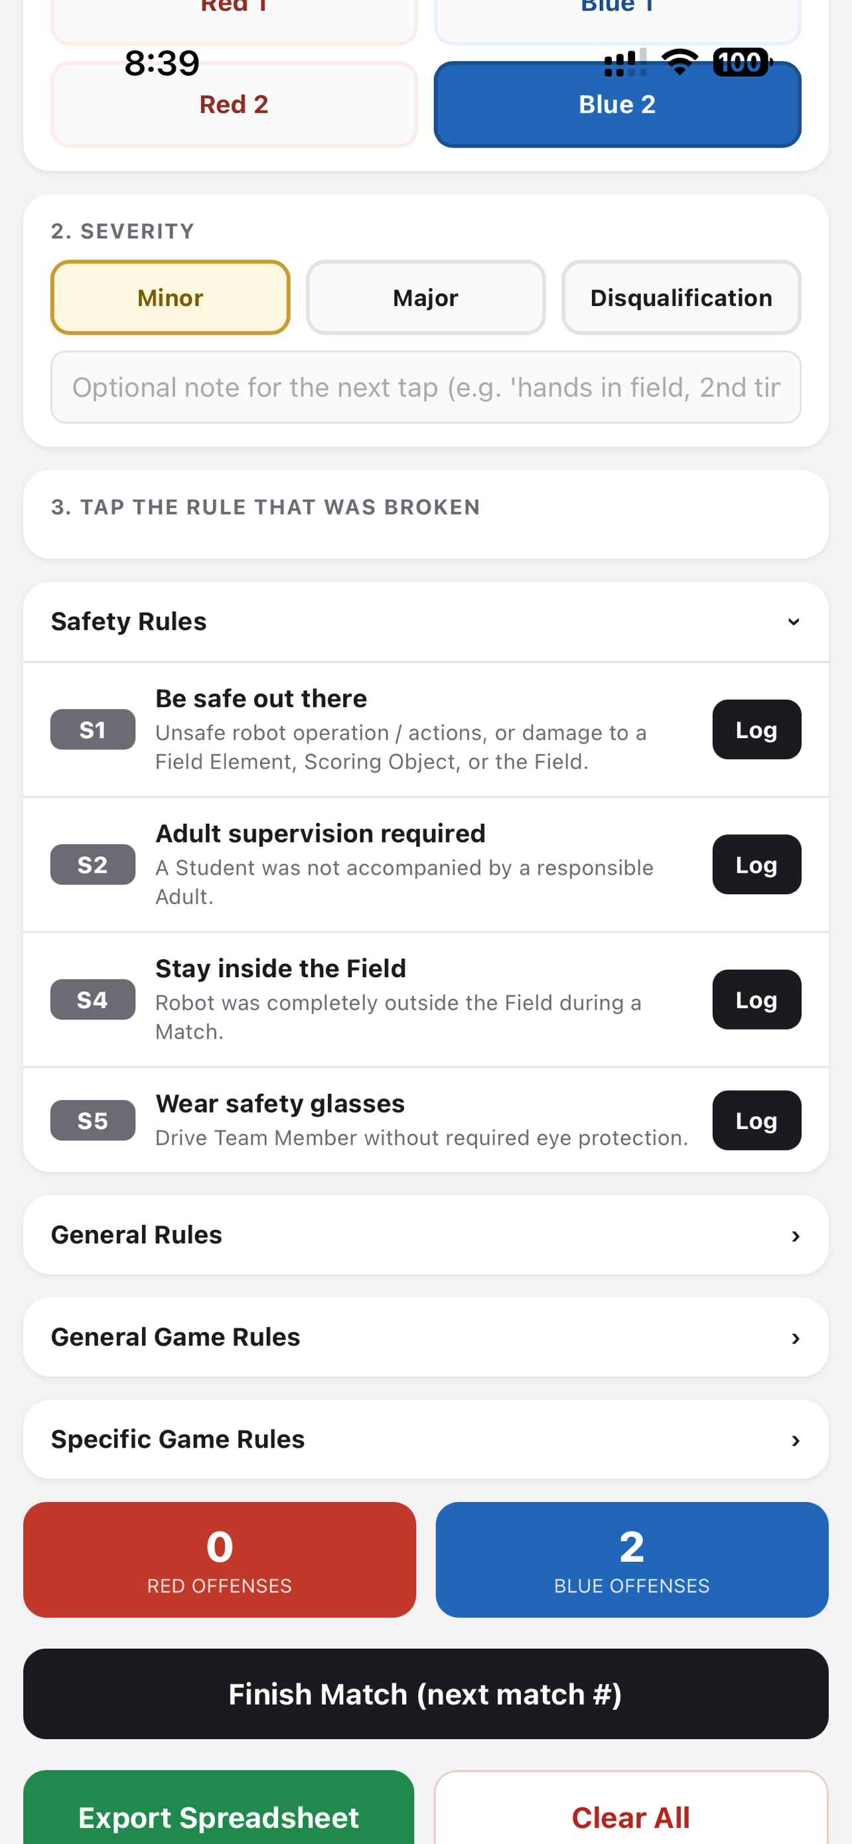The width and height of the screenshot is (852, 1844).
Task: Expand the General Game Rules section
Action: (425, 1337)
